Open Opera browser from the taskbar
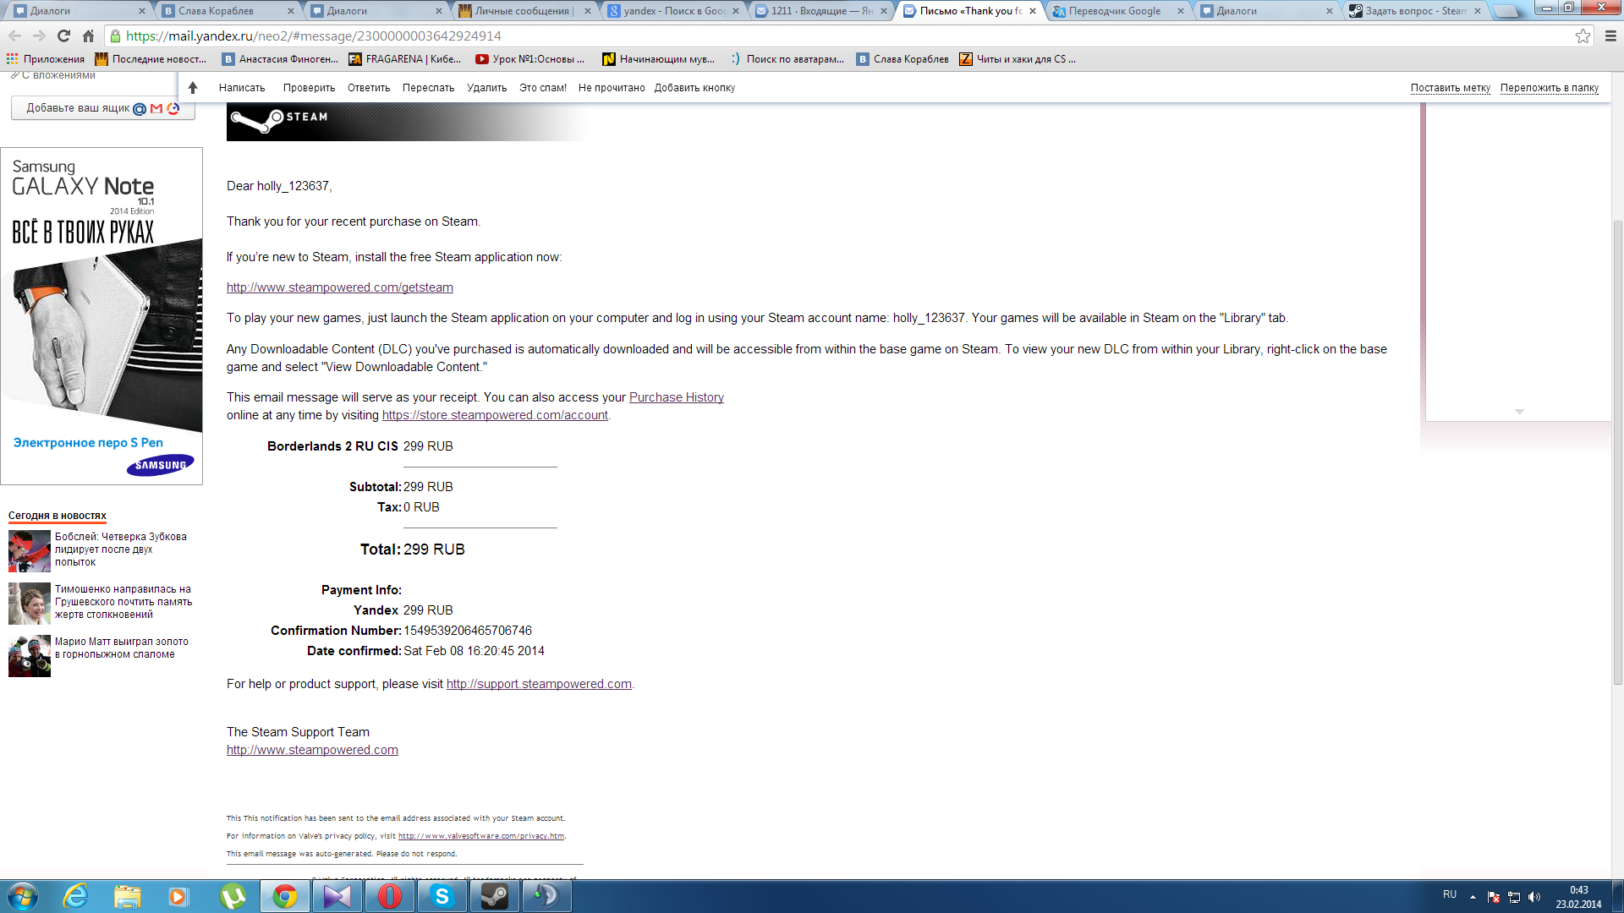This screenshot has width=1624, height=913. [390, 896]
